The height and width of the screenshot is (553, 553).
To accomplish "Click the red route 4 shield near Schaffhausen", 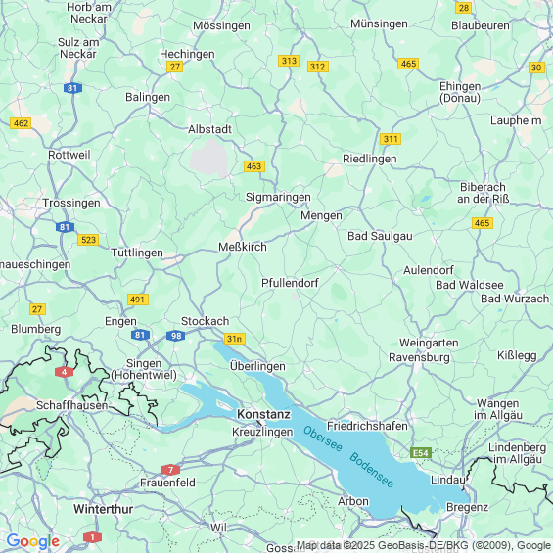I will [64, 372].
